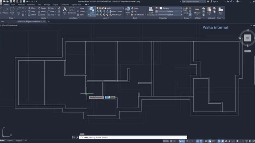Click the Trim tool
This screenshot has height=143, width=255.
click(51, 8)
